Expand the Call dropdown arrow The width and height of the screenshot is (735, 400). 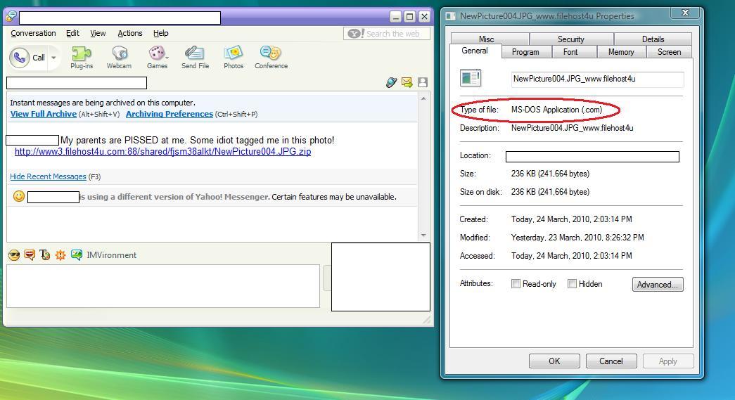[x=54, y=58]
